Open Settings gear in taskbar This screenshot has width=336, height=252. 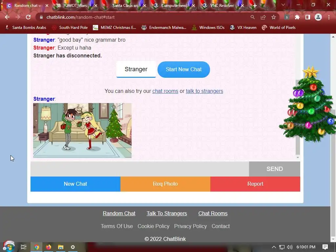tap(73, 247)
